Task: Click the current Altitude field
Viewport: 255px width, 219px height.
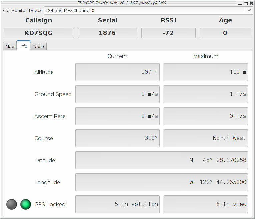Action: [x=117, y=72]
